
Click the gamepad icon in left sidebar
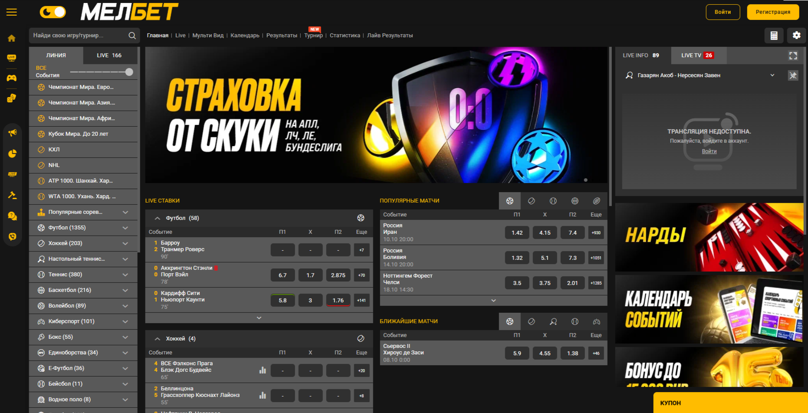[12, 78]
